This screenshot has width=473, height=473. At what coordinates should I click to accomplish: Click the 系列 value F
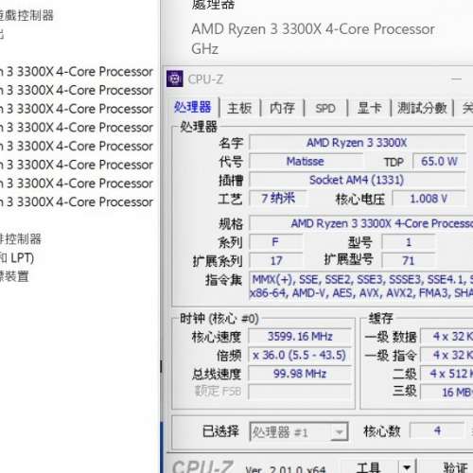pyautogui.click(x=275, y=242)
